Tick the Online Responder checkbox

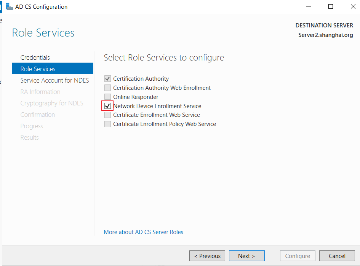pyautogui.click(x=107, y=97)
